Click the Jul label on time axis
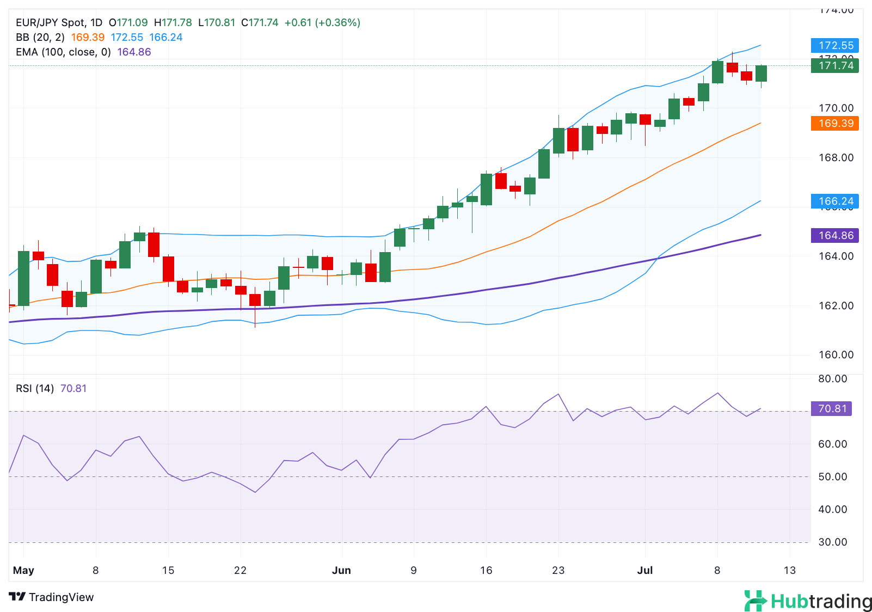872x612 pixels. click(x=645, y=570)
